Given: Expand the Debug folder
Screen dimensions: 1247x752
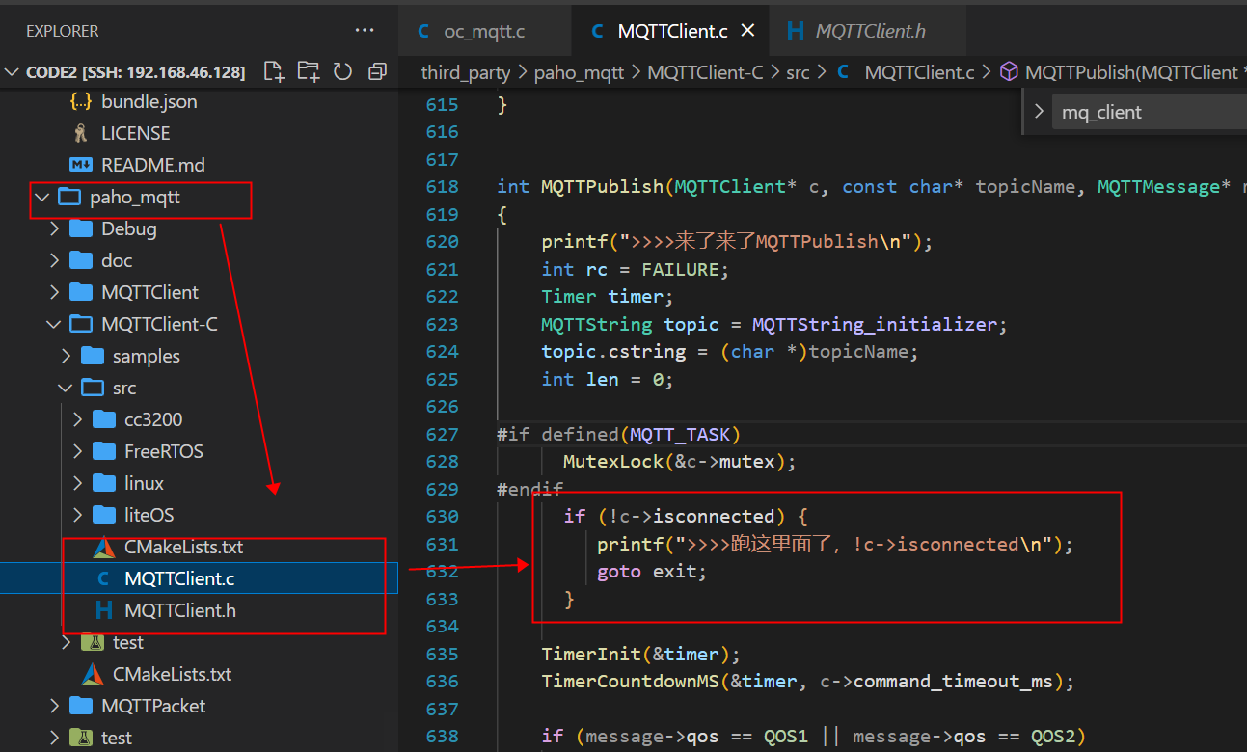Looking at the screenshot, I should (x=55, y=229).
